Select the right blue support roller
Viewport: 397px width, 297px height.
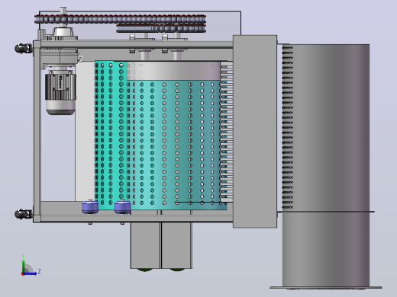[123, 206]
